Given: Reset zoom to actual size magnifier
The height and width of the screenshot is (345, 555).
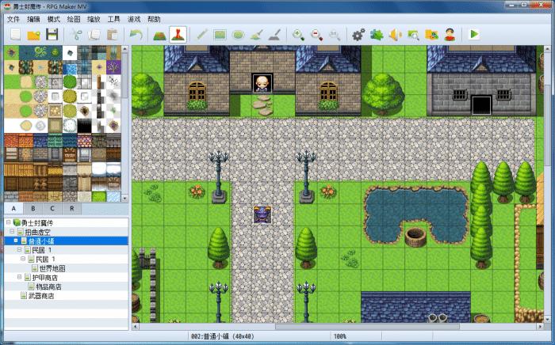Looking at the screenshot, I should [335, 35].
